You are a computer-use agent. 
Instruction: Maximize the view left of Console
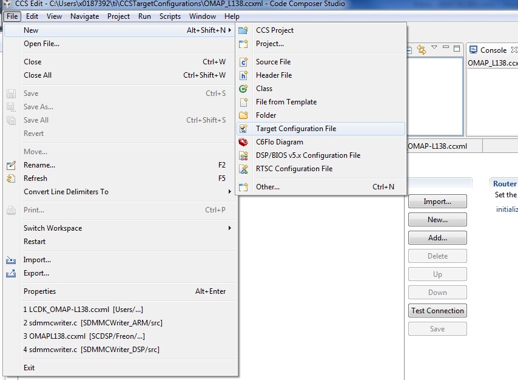[457, 49]
